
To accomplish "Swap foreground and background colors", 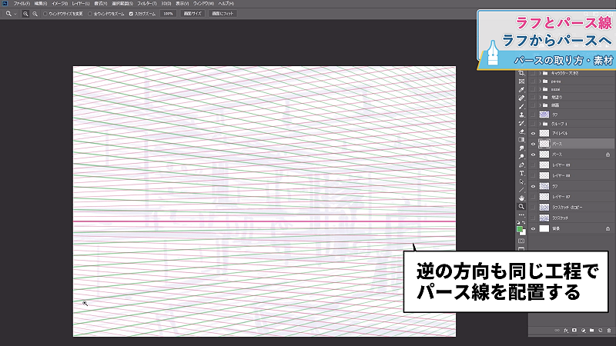I will point(524,222).
